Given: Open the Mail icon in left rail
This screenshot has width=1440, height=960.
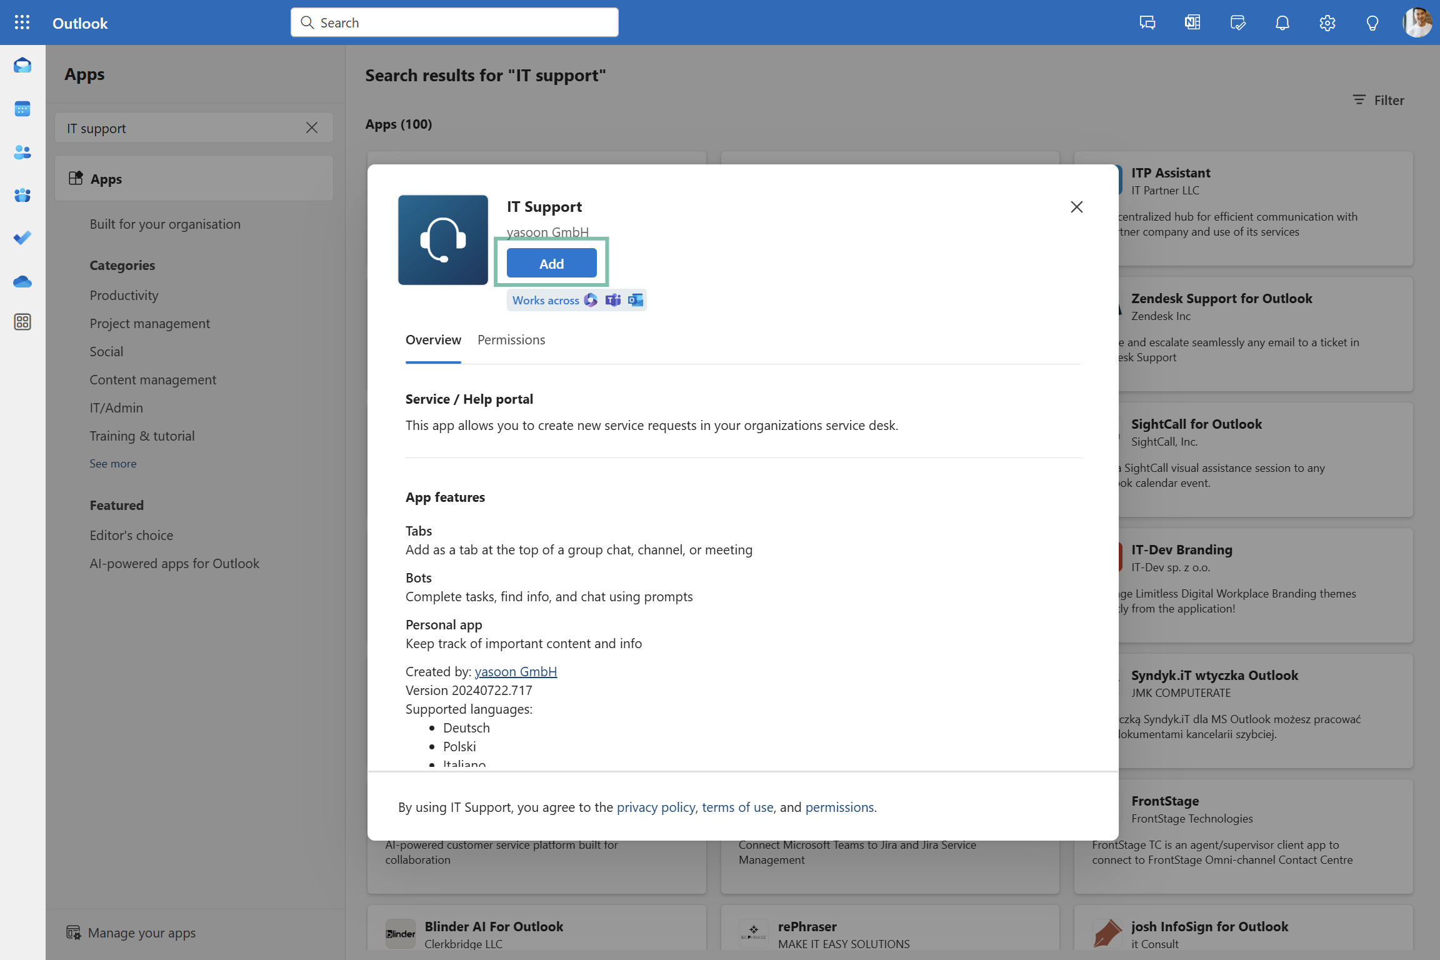Looking at the screenshot, I should coord(22,65).
